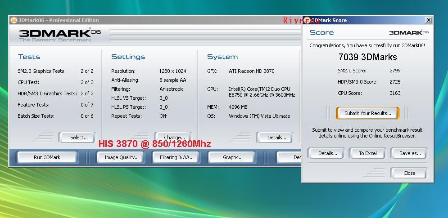Viewport: 448px width, 218px height.
Task: Click the SM2.0 Score value 2799
Action: pyautogui.click(x=395, y=71)
